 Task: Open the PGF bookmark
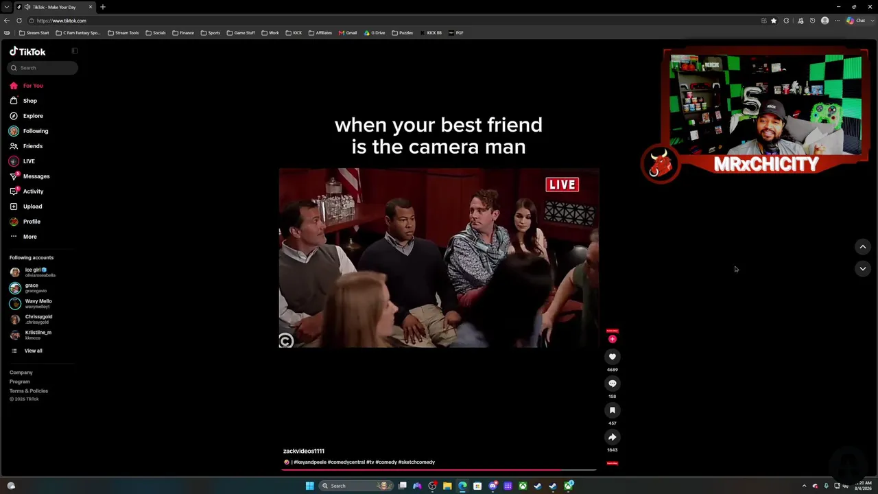(456, 33)
